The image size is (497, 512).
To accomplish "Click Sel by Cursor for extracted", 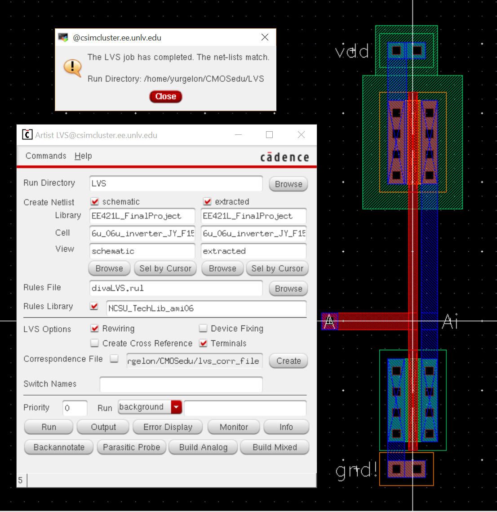I will point(277,268).
